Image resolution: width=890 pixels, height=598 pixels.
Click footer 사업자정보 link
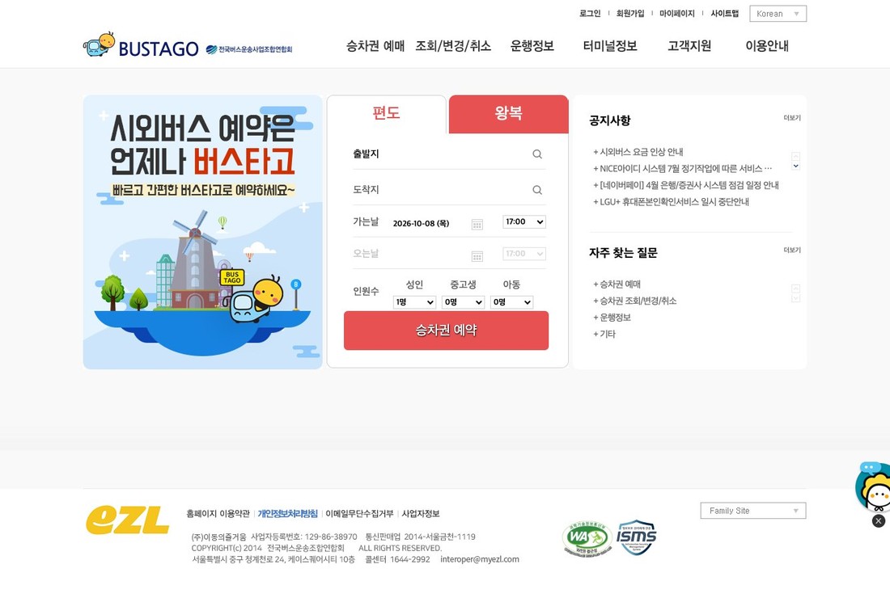click(x=421, y=513)
